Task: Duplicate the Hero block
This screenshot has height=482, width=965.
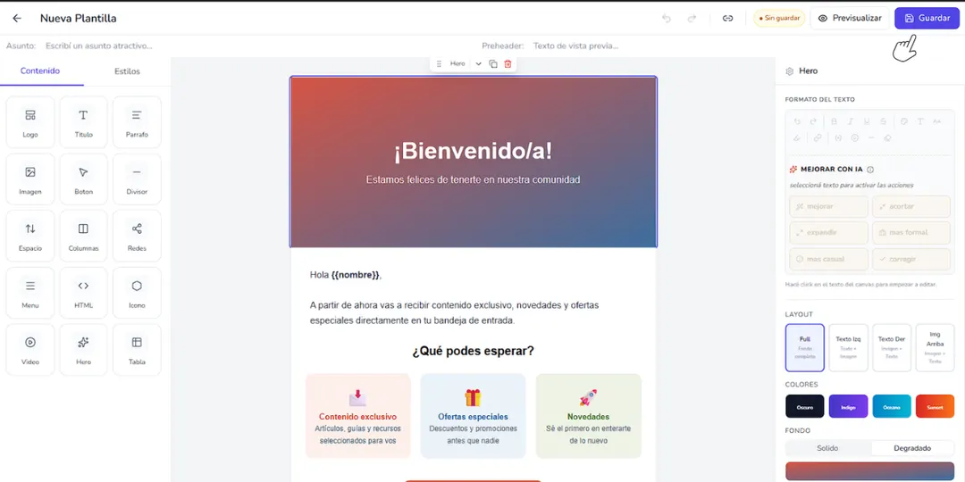Action: tap(493, 64)
